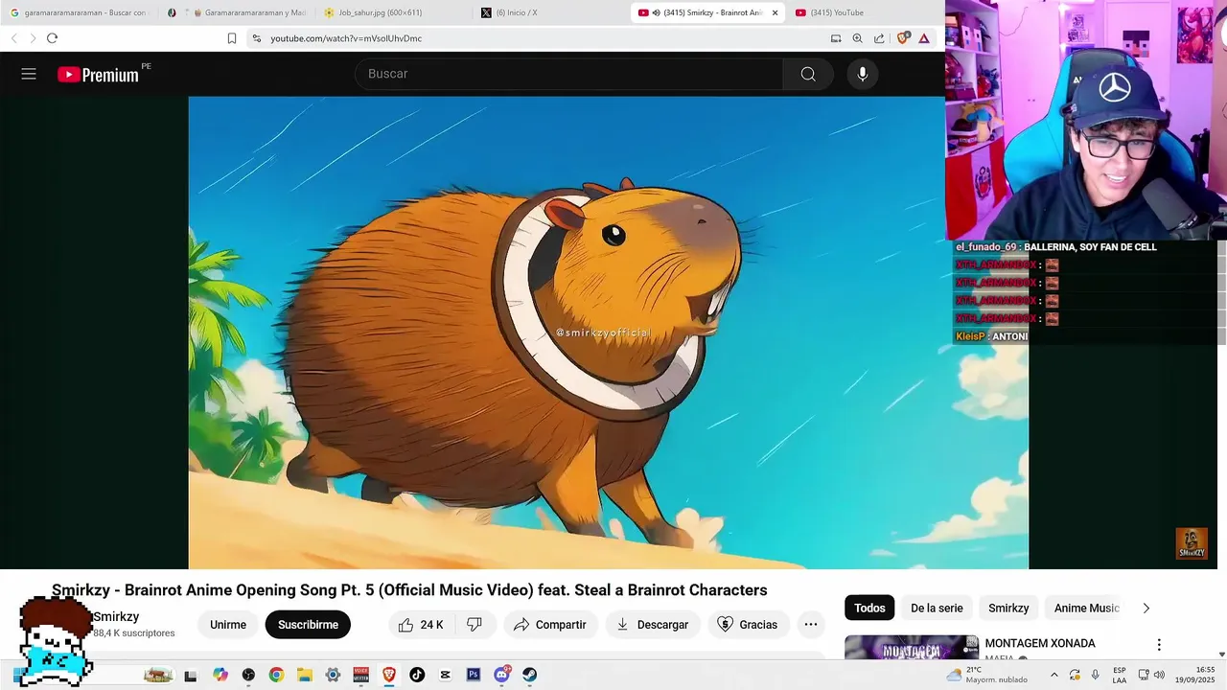Reload the page in browser

pyautogui.click(x=52, y=38)
